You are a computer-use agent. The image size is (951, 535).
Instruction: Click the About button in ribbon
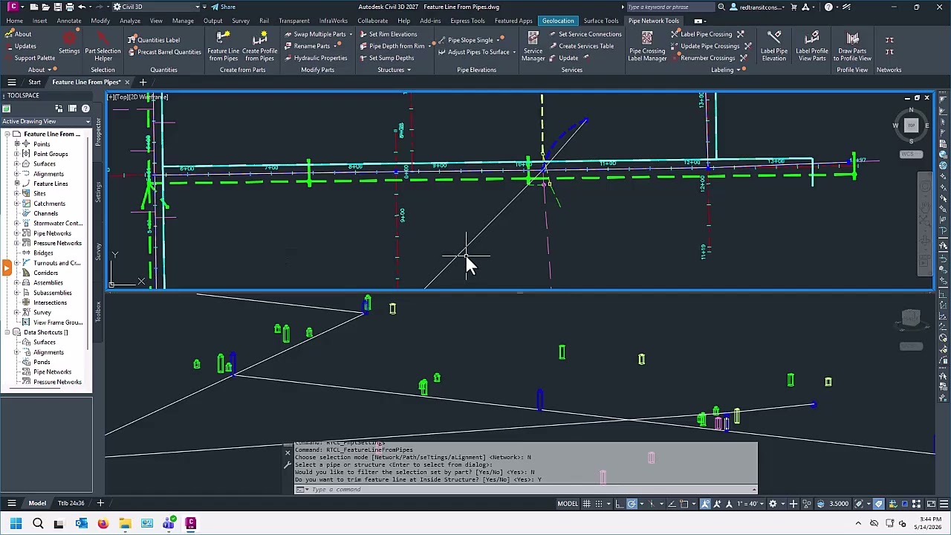pyautogui.click(x=18, y=34)
